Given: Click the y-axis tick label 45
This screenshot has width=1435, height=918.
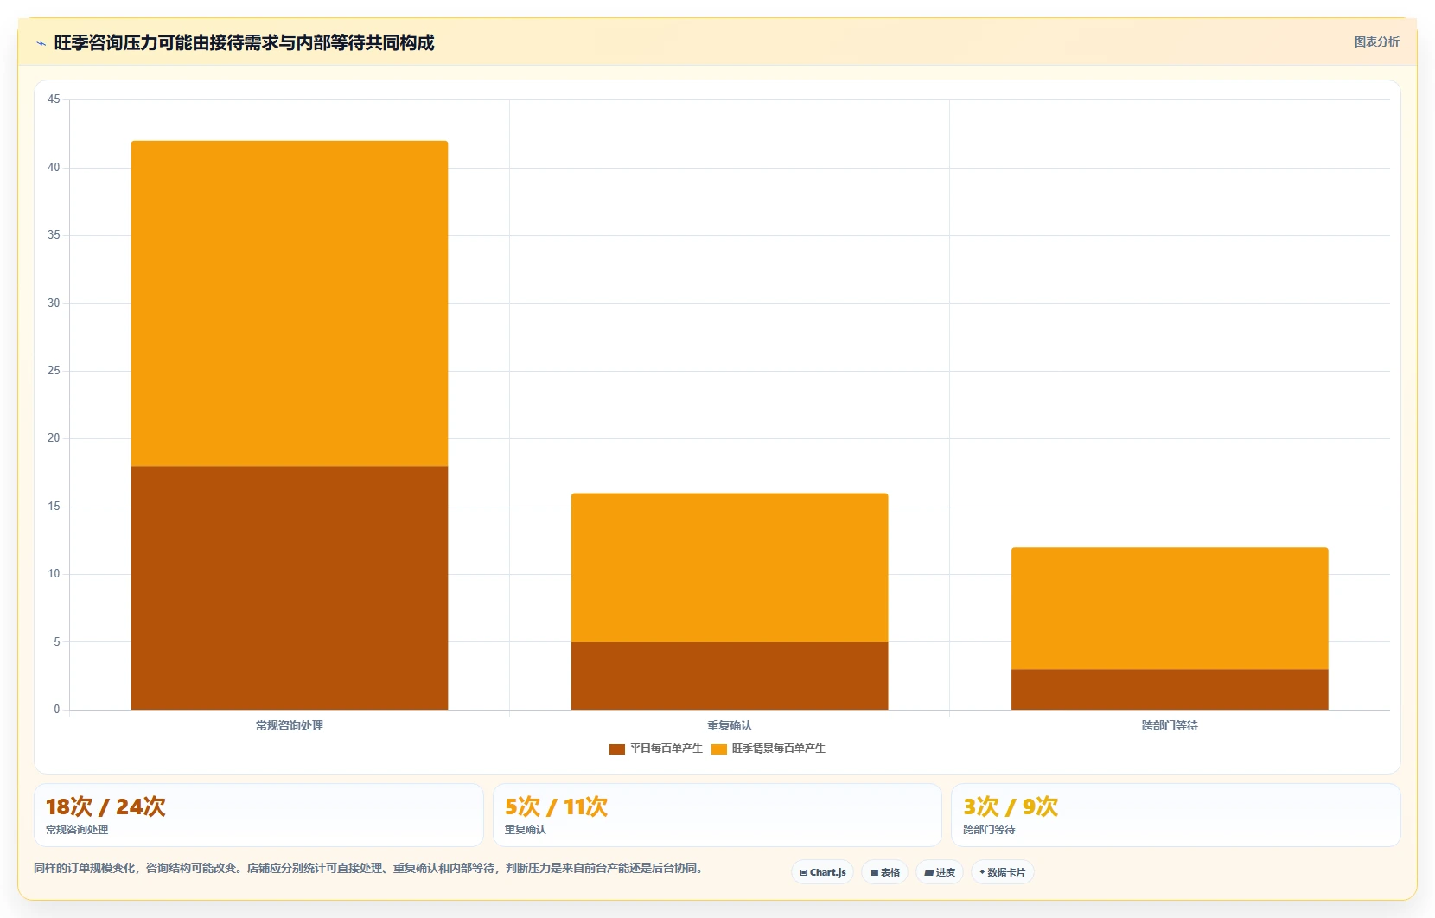Looking at the screenshot, I should pyautogui.click(x=54, y=99).
